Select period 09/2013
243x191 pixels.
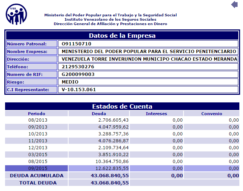pos(38,127)
